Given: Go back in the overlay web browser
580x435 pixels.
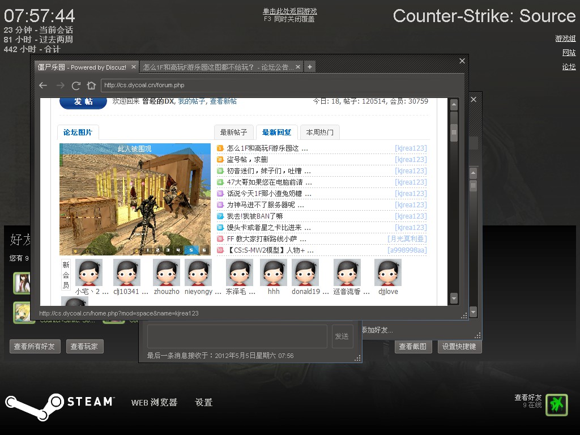Looking at the screenshot, I should point(43,86).
